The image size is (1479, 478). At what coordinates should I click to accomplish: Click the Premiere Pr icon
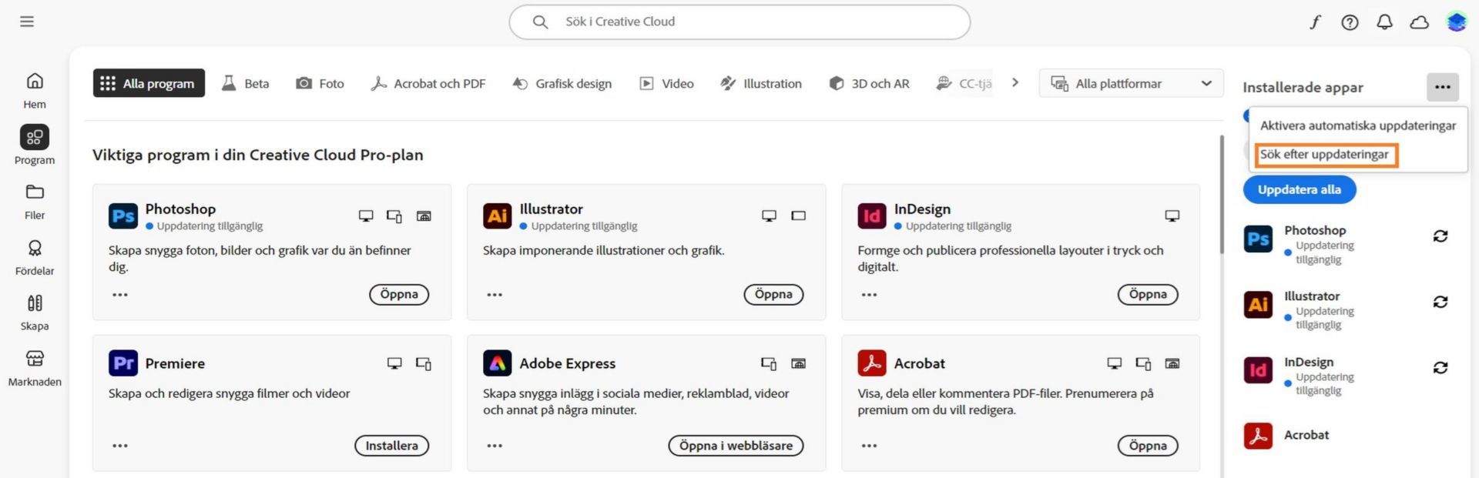tap(123, 363)
